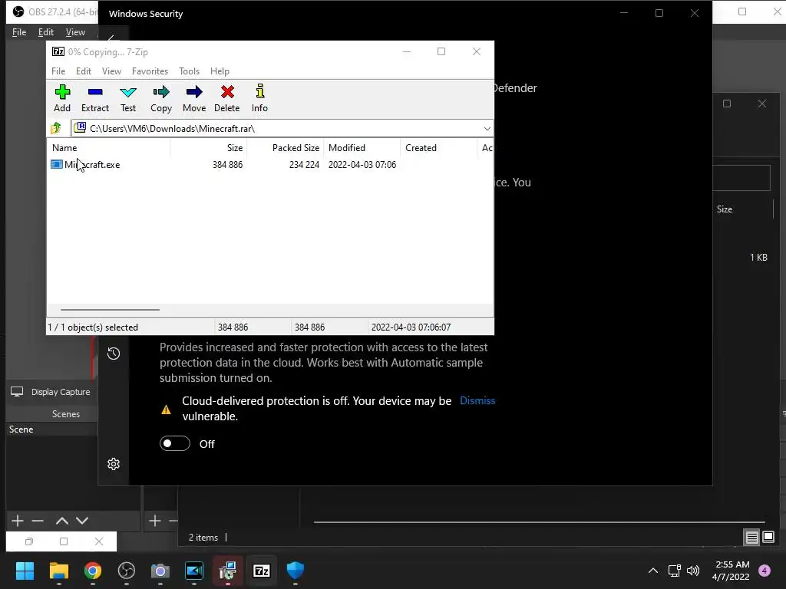The image size is (786, 589).
Task: Open the OBS File menu
Action: 19,32
